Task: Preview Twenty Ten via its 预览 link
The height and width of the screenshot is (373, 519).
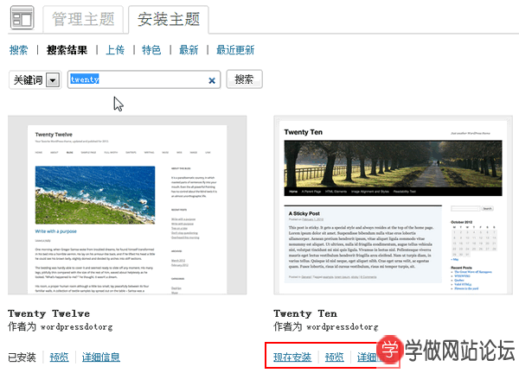Action: (x=333, y=357)
